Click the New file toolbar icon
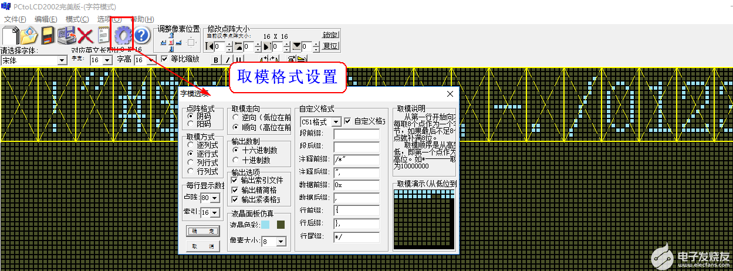733x271 pixels. pyautogui.click(x=10, y=36)
